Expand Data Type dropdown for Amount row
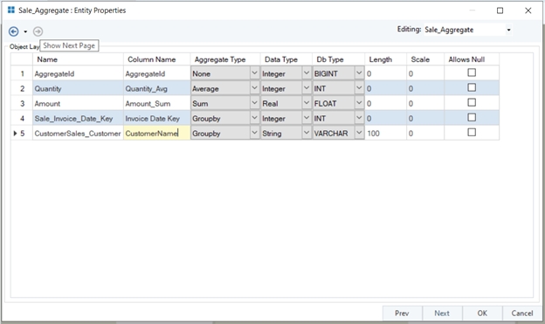This screenshot has width=545, height=324. click(x=307, y=103)
